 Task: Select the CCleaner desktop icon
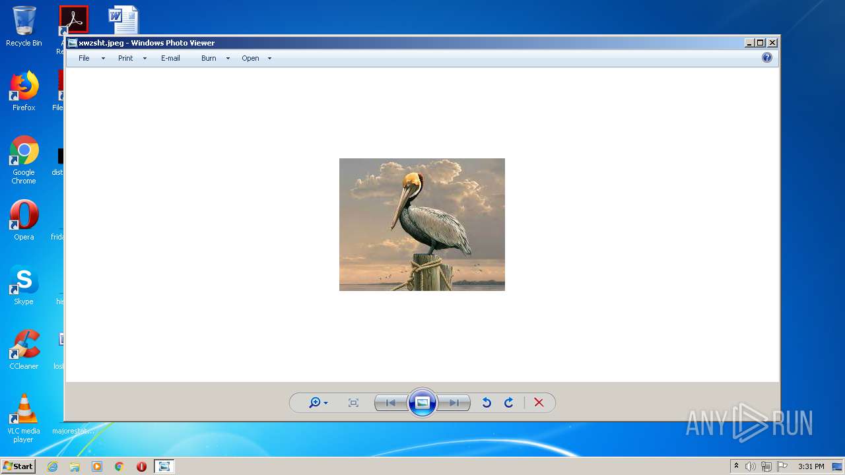pos(24,350)
